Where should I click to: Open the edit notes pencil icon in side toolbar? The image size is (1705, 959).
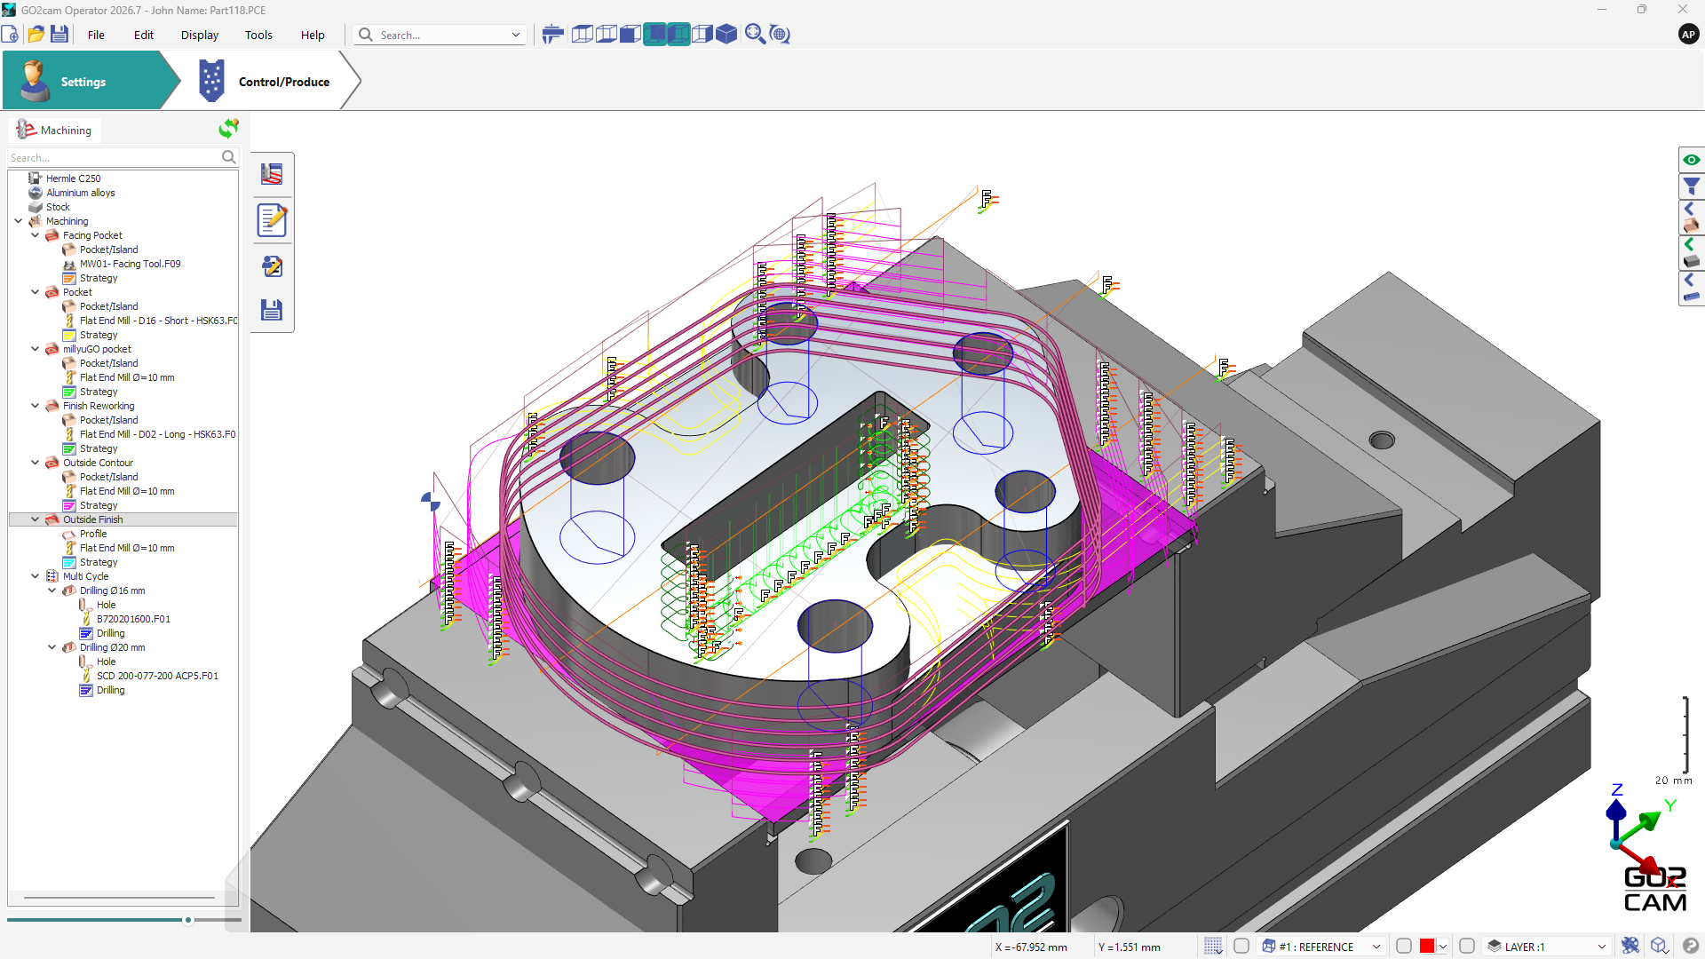pos(272,220)
